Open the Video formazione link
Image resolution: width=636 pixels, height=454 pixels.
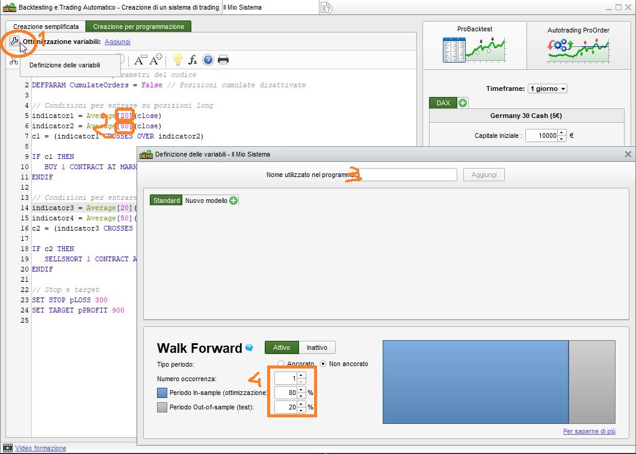(40, 448)
